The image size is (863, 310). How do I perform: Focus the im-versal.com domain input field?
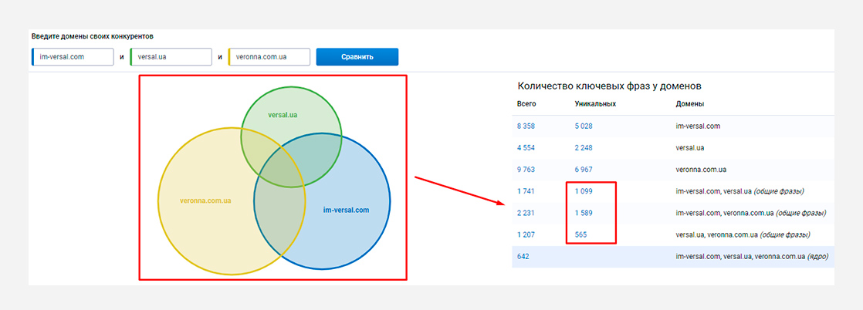click(73, 56)
